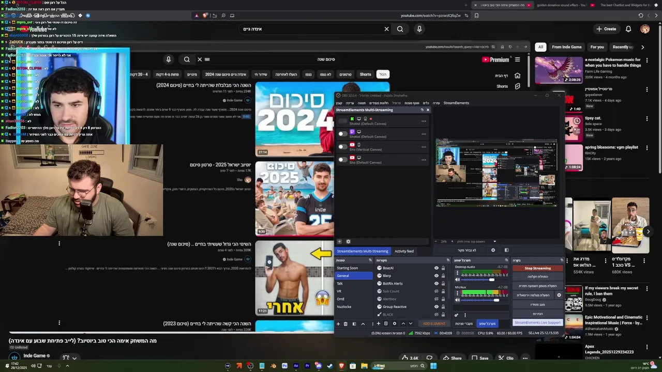Open three-dot menu for Sho Vertical Canvas
This screenshot has height=372, width=662.
(424, 147)
